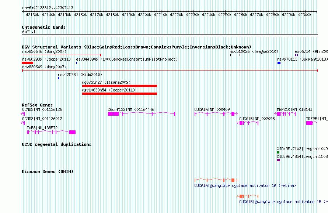Open the nsv970113 (Sudmant2013) label
The image size is (328, 213).
(303, 59)
